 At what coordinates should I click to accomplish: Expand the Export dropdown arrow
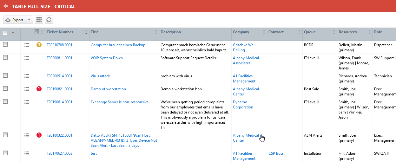tap(29, 20)
